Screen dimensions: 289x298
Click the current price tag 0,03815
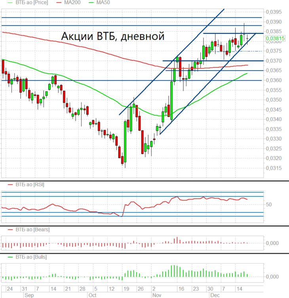pyautogui.click(x=275, y=38)
